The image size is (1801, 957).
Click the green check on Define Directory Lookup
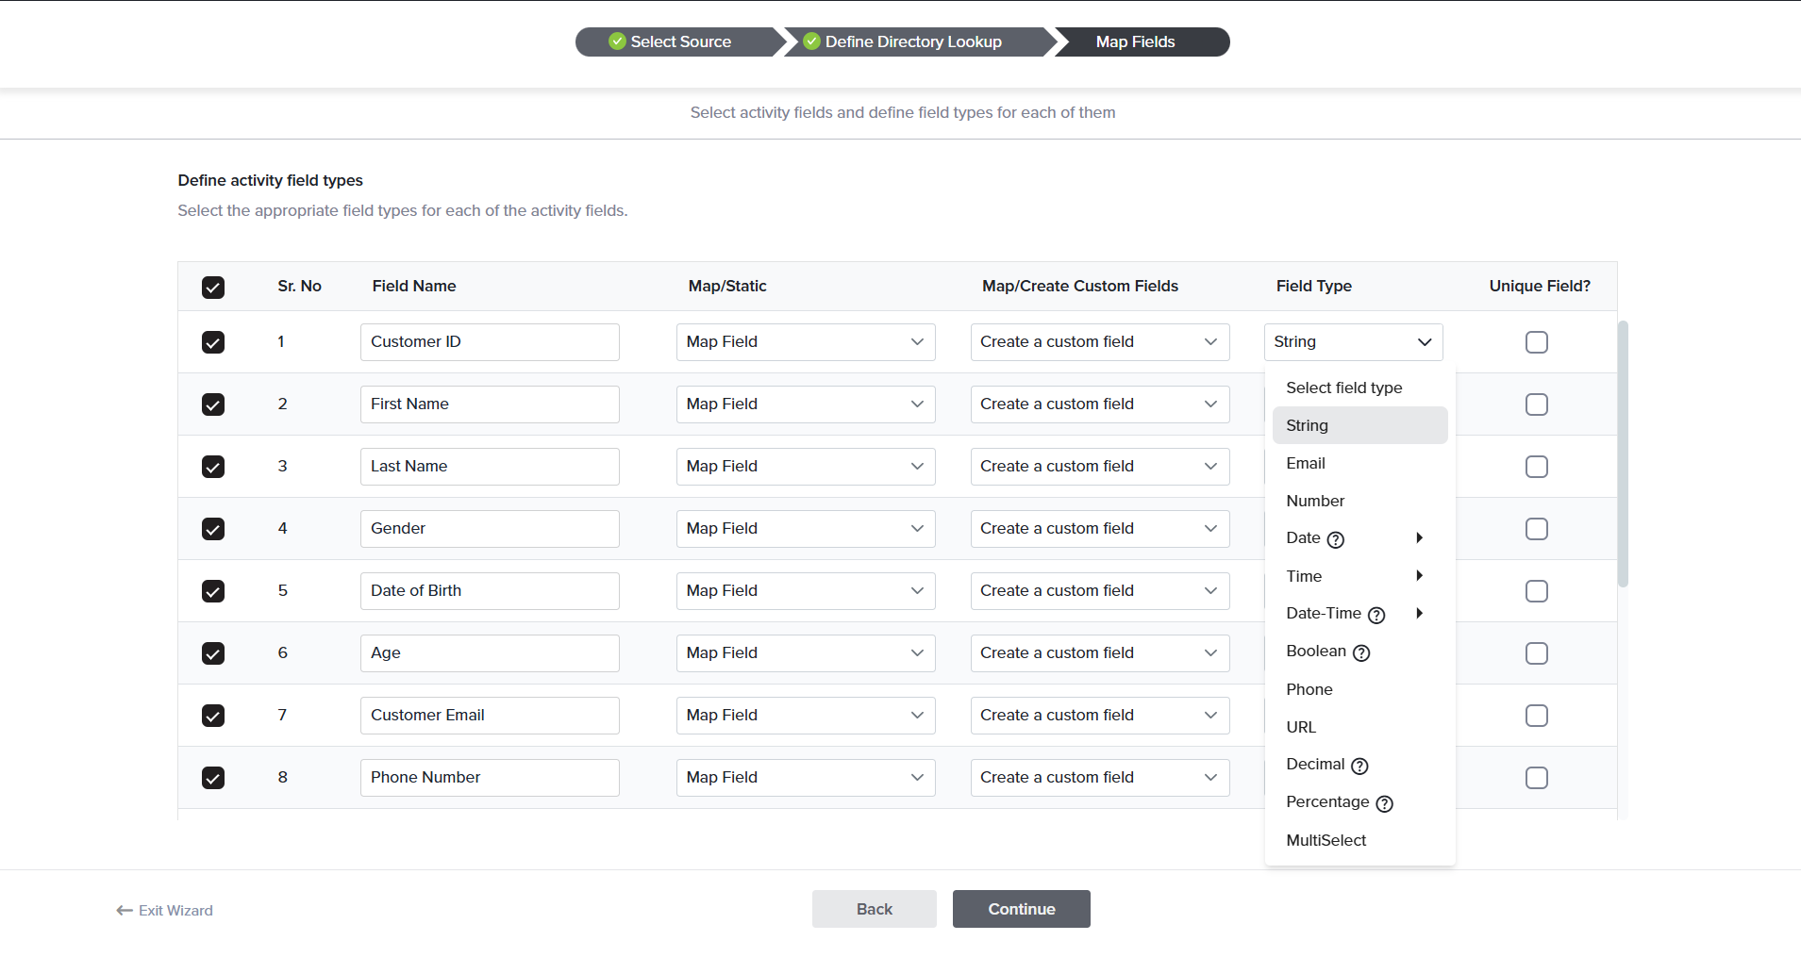(811, 41)
